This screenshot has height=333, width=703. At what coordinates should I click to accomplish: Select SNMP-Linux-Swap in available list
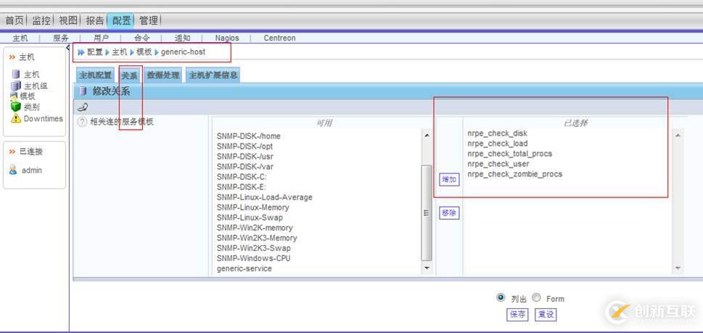tap(250, 218)
